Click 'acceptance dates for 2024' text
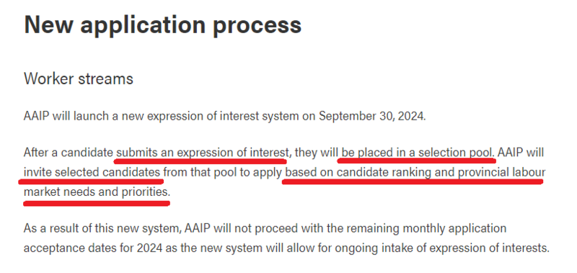 click(93, 248)
